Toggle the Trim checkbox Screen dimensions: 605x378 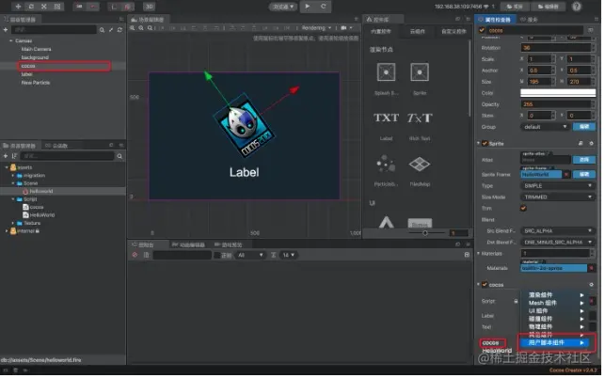(523, 209)
